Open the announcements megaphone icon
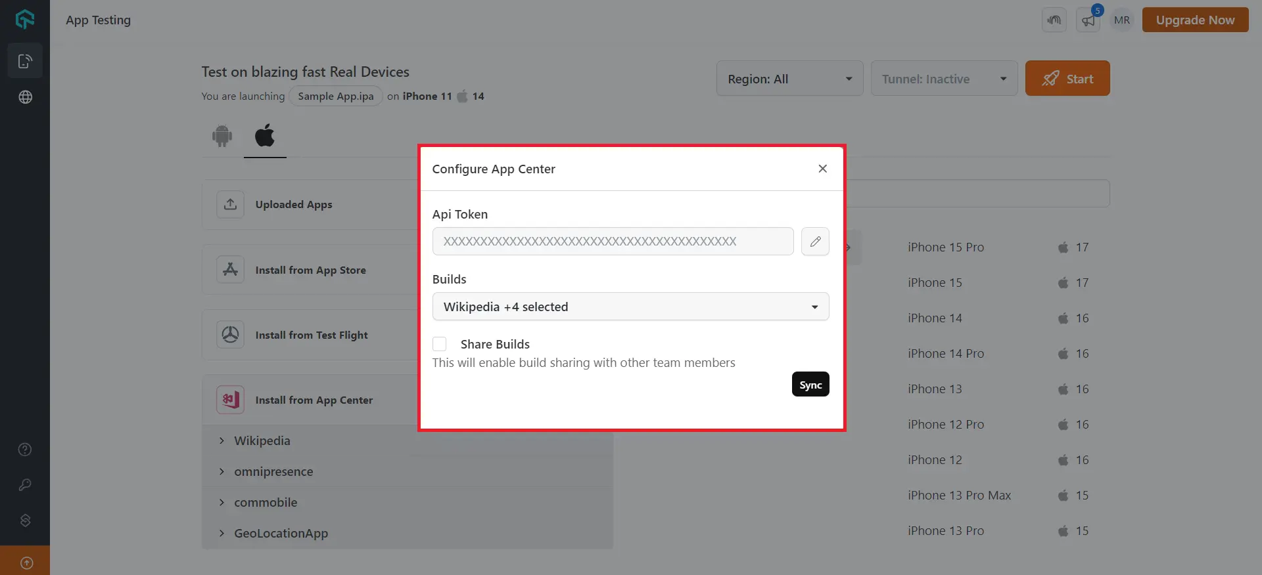This screenshot has width=1262, height=575. click(1088, 20)
